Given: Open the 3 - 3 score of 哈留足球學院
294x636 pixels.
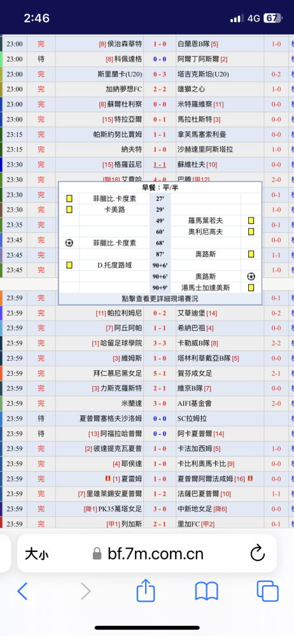Looking at the screenshot, I should 160,343.
